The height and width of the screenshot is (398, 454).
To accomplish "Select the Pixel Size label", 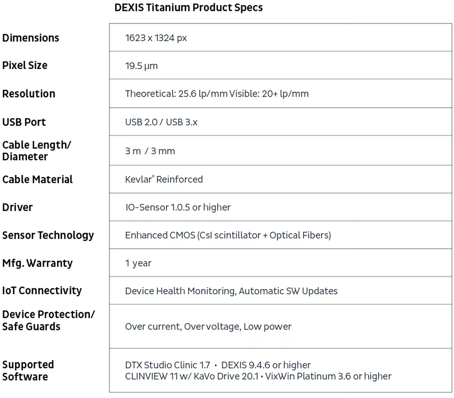I will (25, 65).
